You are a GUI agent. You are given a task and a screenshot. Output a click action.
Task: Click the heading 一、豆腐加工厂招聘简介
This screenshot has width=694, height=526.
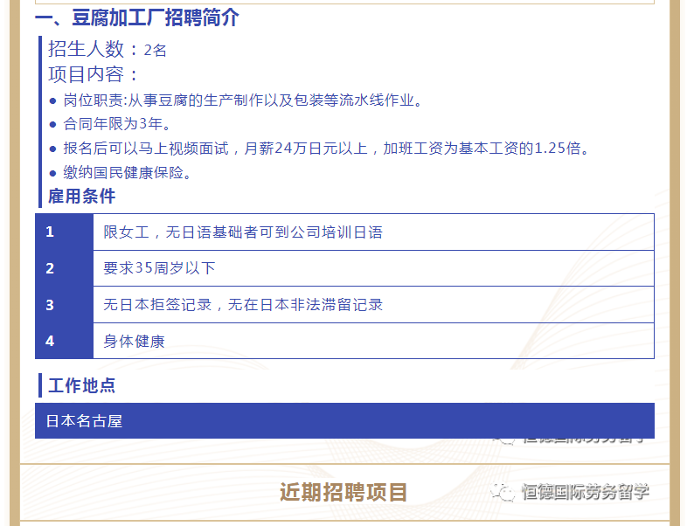pyautogui.click(x=137, y=17)
